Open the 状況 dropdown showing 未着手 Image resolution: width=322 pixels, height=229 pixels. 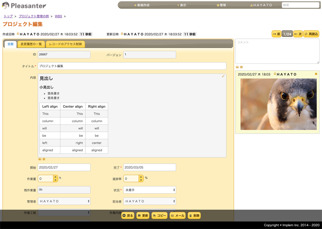point(149,190)
